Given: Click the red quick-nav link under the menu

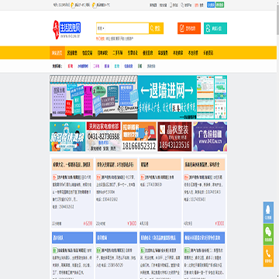Looking at the screenshot, I should coord(70,66).
